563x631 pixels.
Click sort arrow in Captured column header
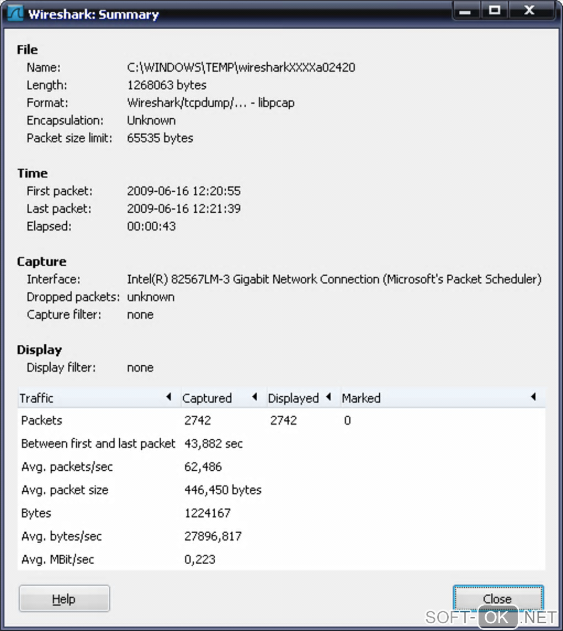coord(254,397)
